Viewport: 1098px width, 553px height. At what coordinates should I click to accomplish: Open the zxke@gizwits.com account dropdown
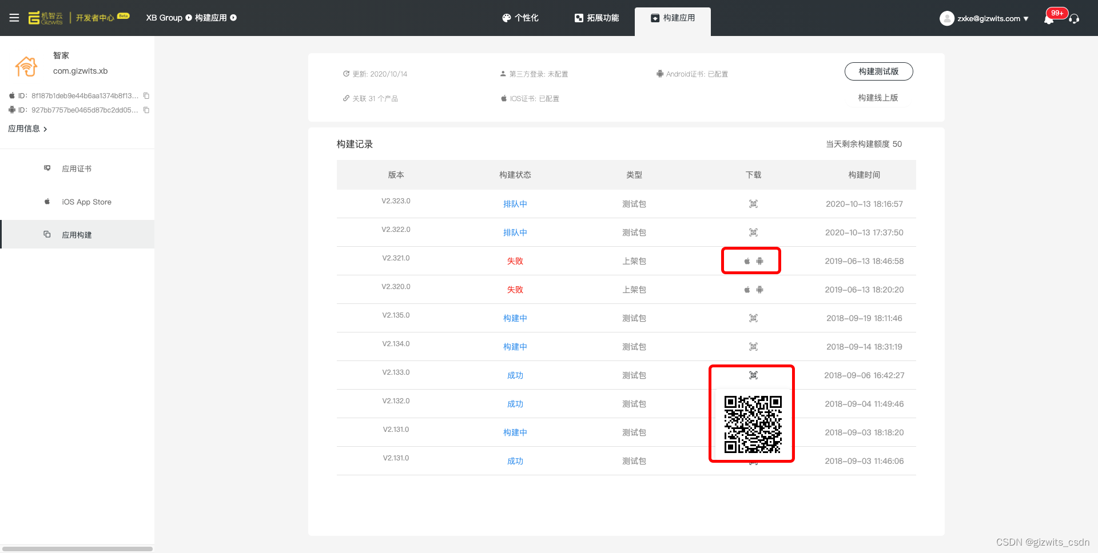[x=993, y=18]
